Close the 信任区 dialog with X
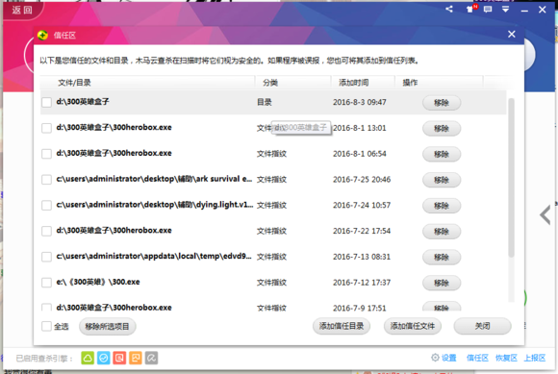This screenshot has height=374, width=558. pyautogui.click(x=512, y=34)
